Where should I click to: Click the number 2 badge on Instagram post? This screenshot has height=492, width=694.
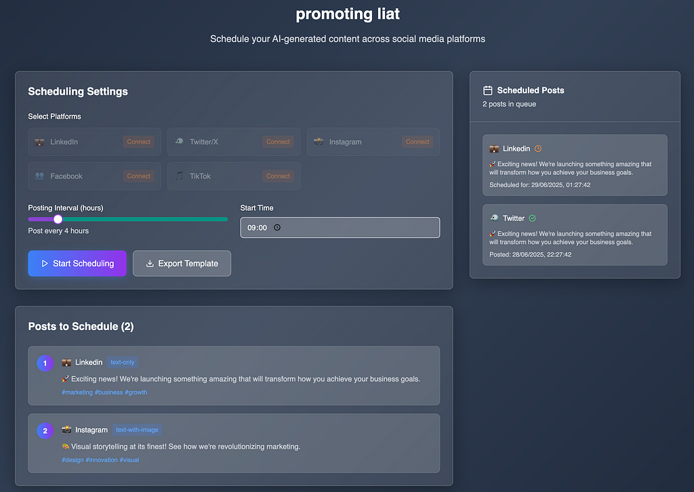(45, 430)
